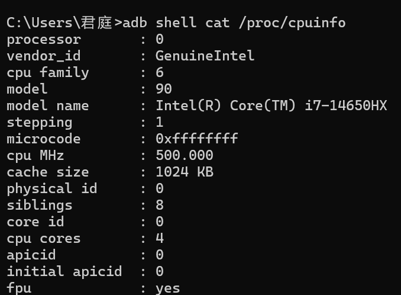Viewport: 401px width, 295px height.
Task: Click the yes value beside fpu
Action: pos(167,288)
